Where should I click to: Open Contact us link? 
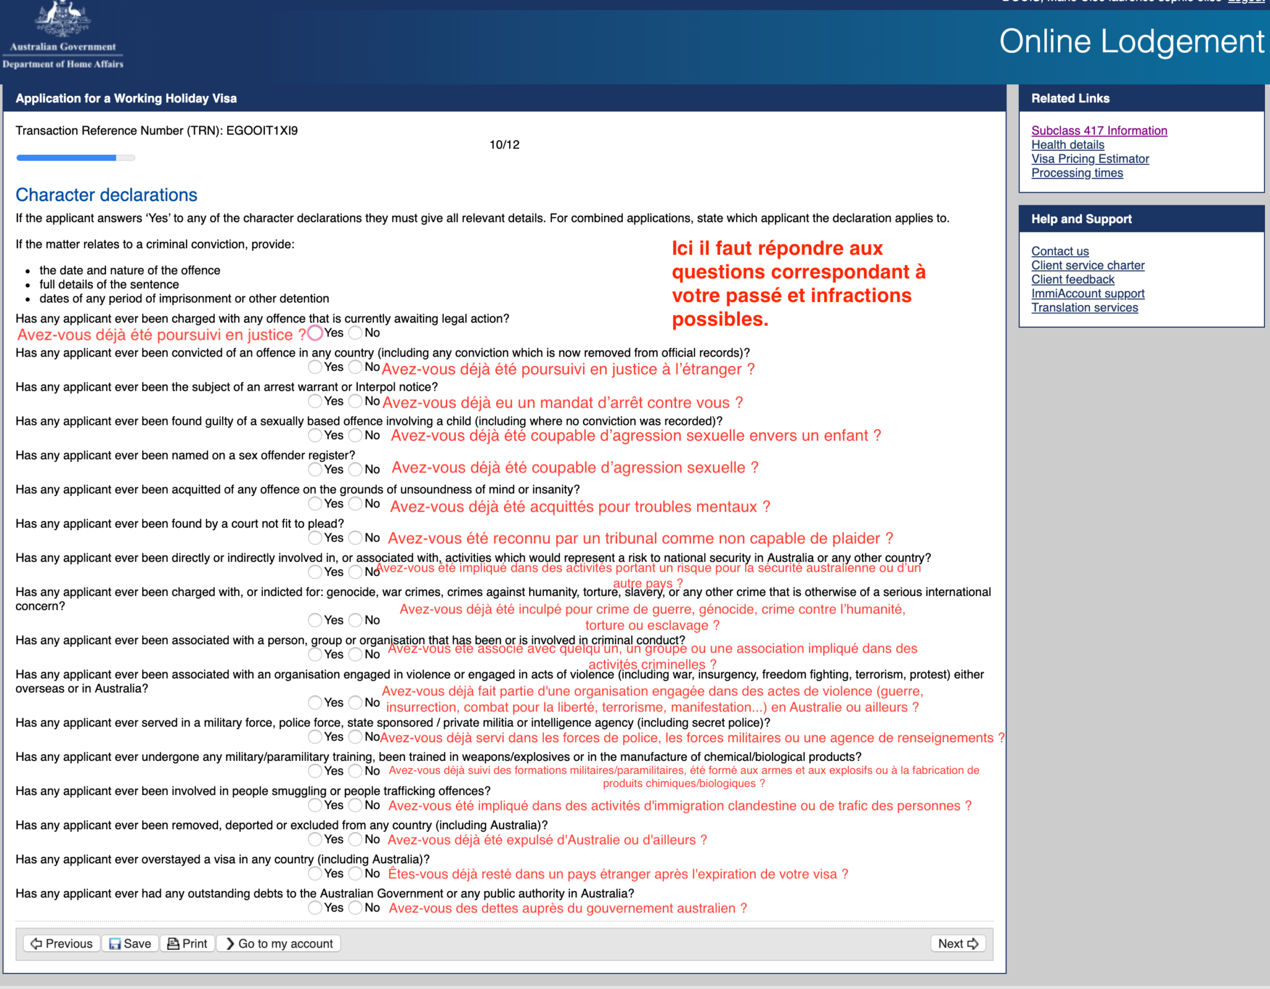1060,251
